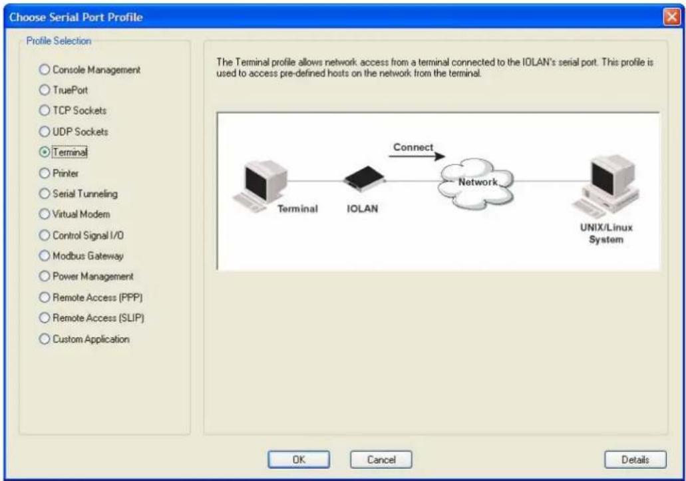The width and height of the screenshot is (686, 481).
Task: Click the IOLAN device icon in diagram
Action: (364, 179)
